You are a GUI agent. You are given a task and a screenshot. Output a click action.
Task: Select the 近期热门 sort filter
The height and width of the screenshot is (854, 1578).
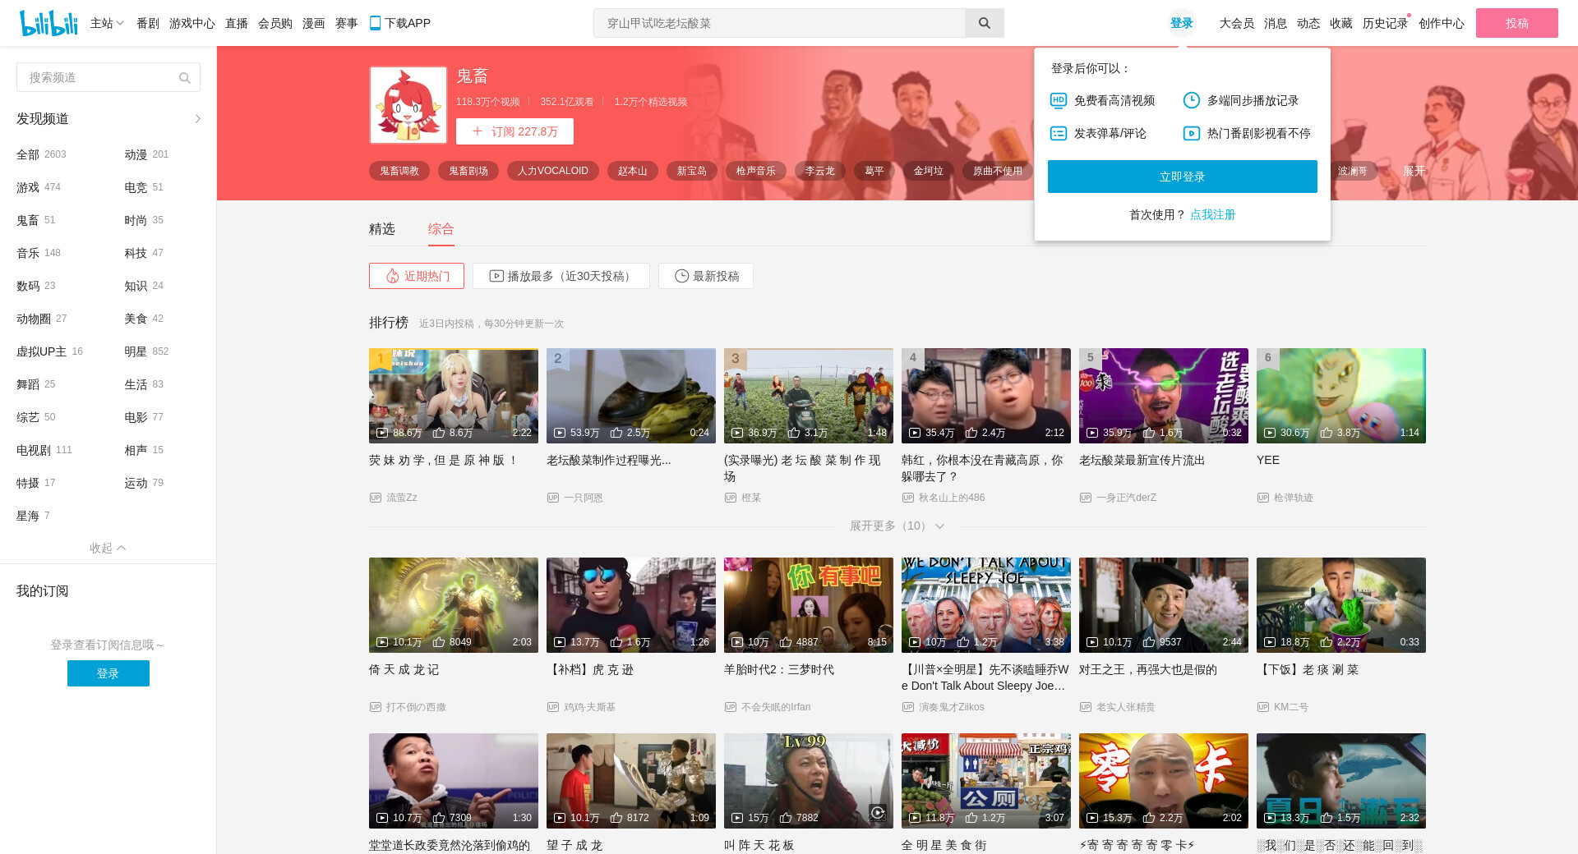pos(417,276)
